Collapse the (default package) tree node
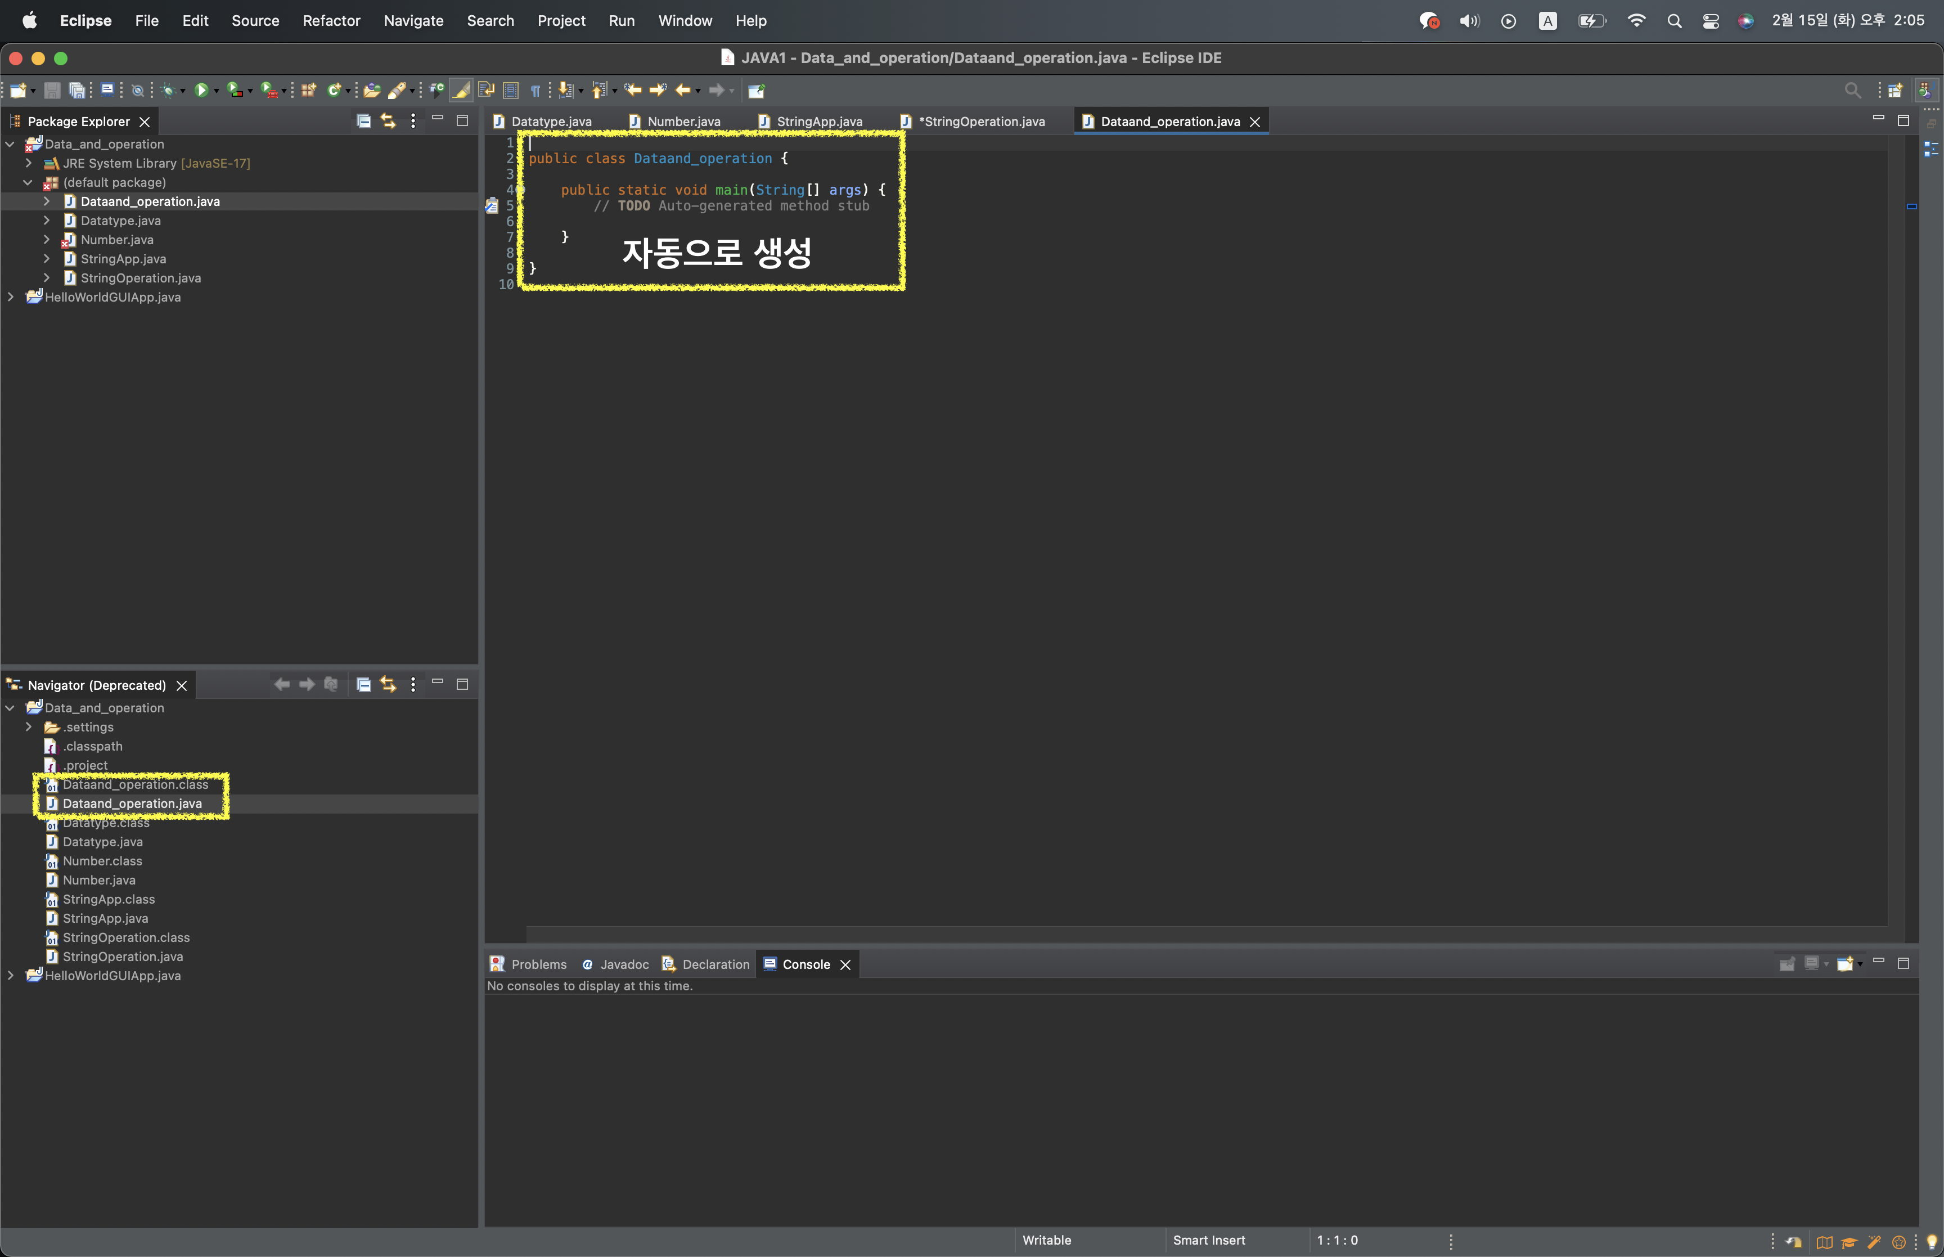 coord(29,183)
